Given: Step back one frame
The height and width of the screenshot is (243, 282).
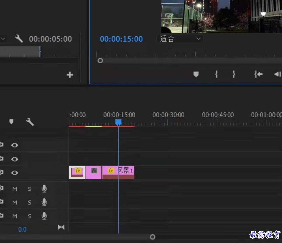Looking at the screenshot, I should tap(278, 74).
